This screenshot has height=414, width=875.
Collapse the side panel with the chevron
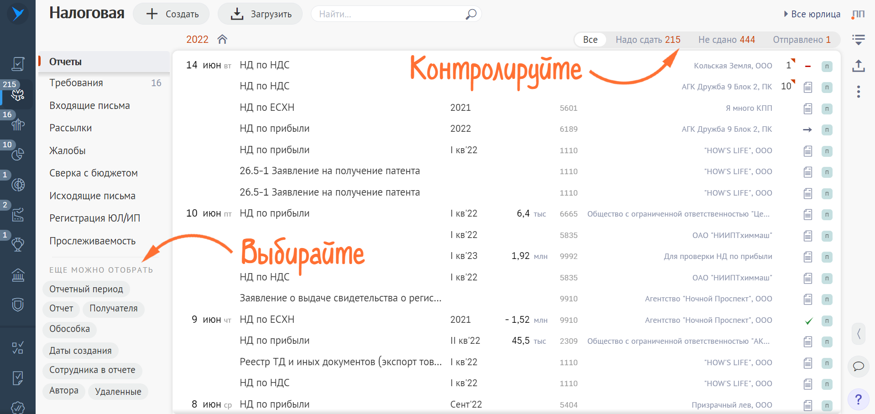[859, 334]
